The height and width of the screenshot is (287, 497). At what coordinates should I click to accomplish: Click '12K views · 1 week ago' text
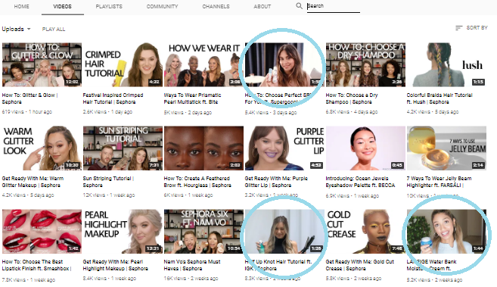(109, 195)
